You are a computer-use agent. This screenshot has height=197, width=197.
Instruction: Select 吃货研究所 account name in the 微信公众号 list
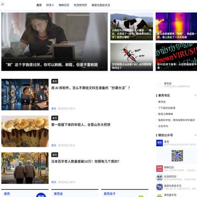[x=170, y=177]
